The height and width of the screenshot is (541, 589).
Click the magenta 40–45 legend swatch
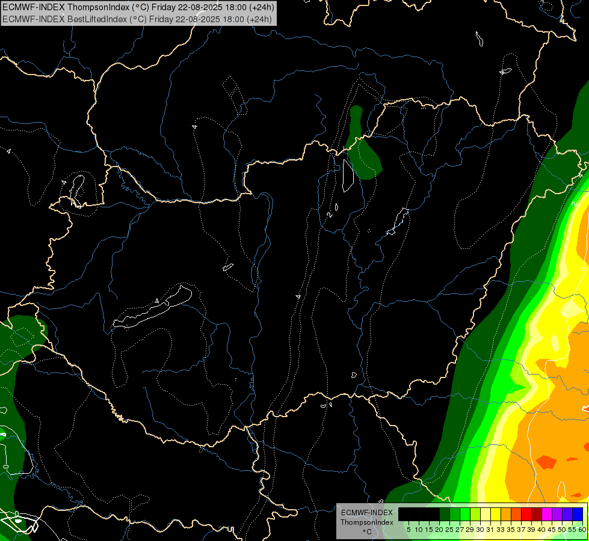pyautogui.click(x=547, y=514)
